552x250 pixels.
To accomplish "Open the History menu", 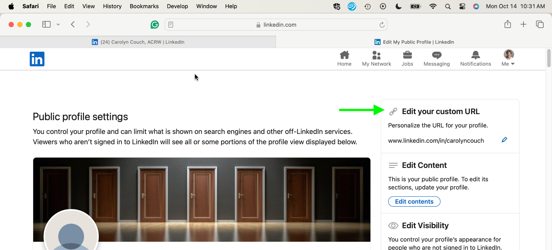I will click(112, 6).
